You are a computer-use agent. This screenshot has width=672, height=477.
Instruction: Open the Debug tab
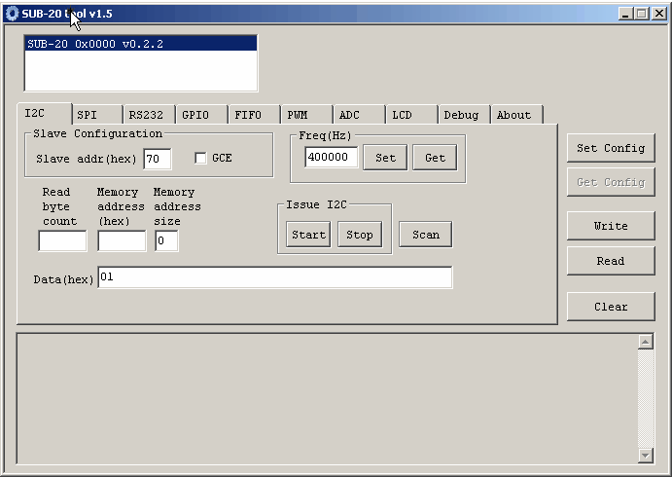click(x=461, y=115)
